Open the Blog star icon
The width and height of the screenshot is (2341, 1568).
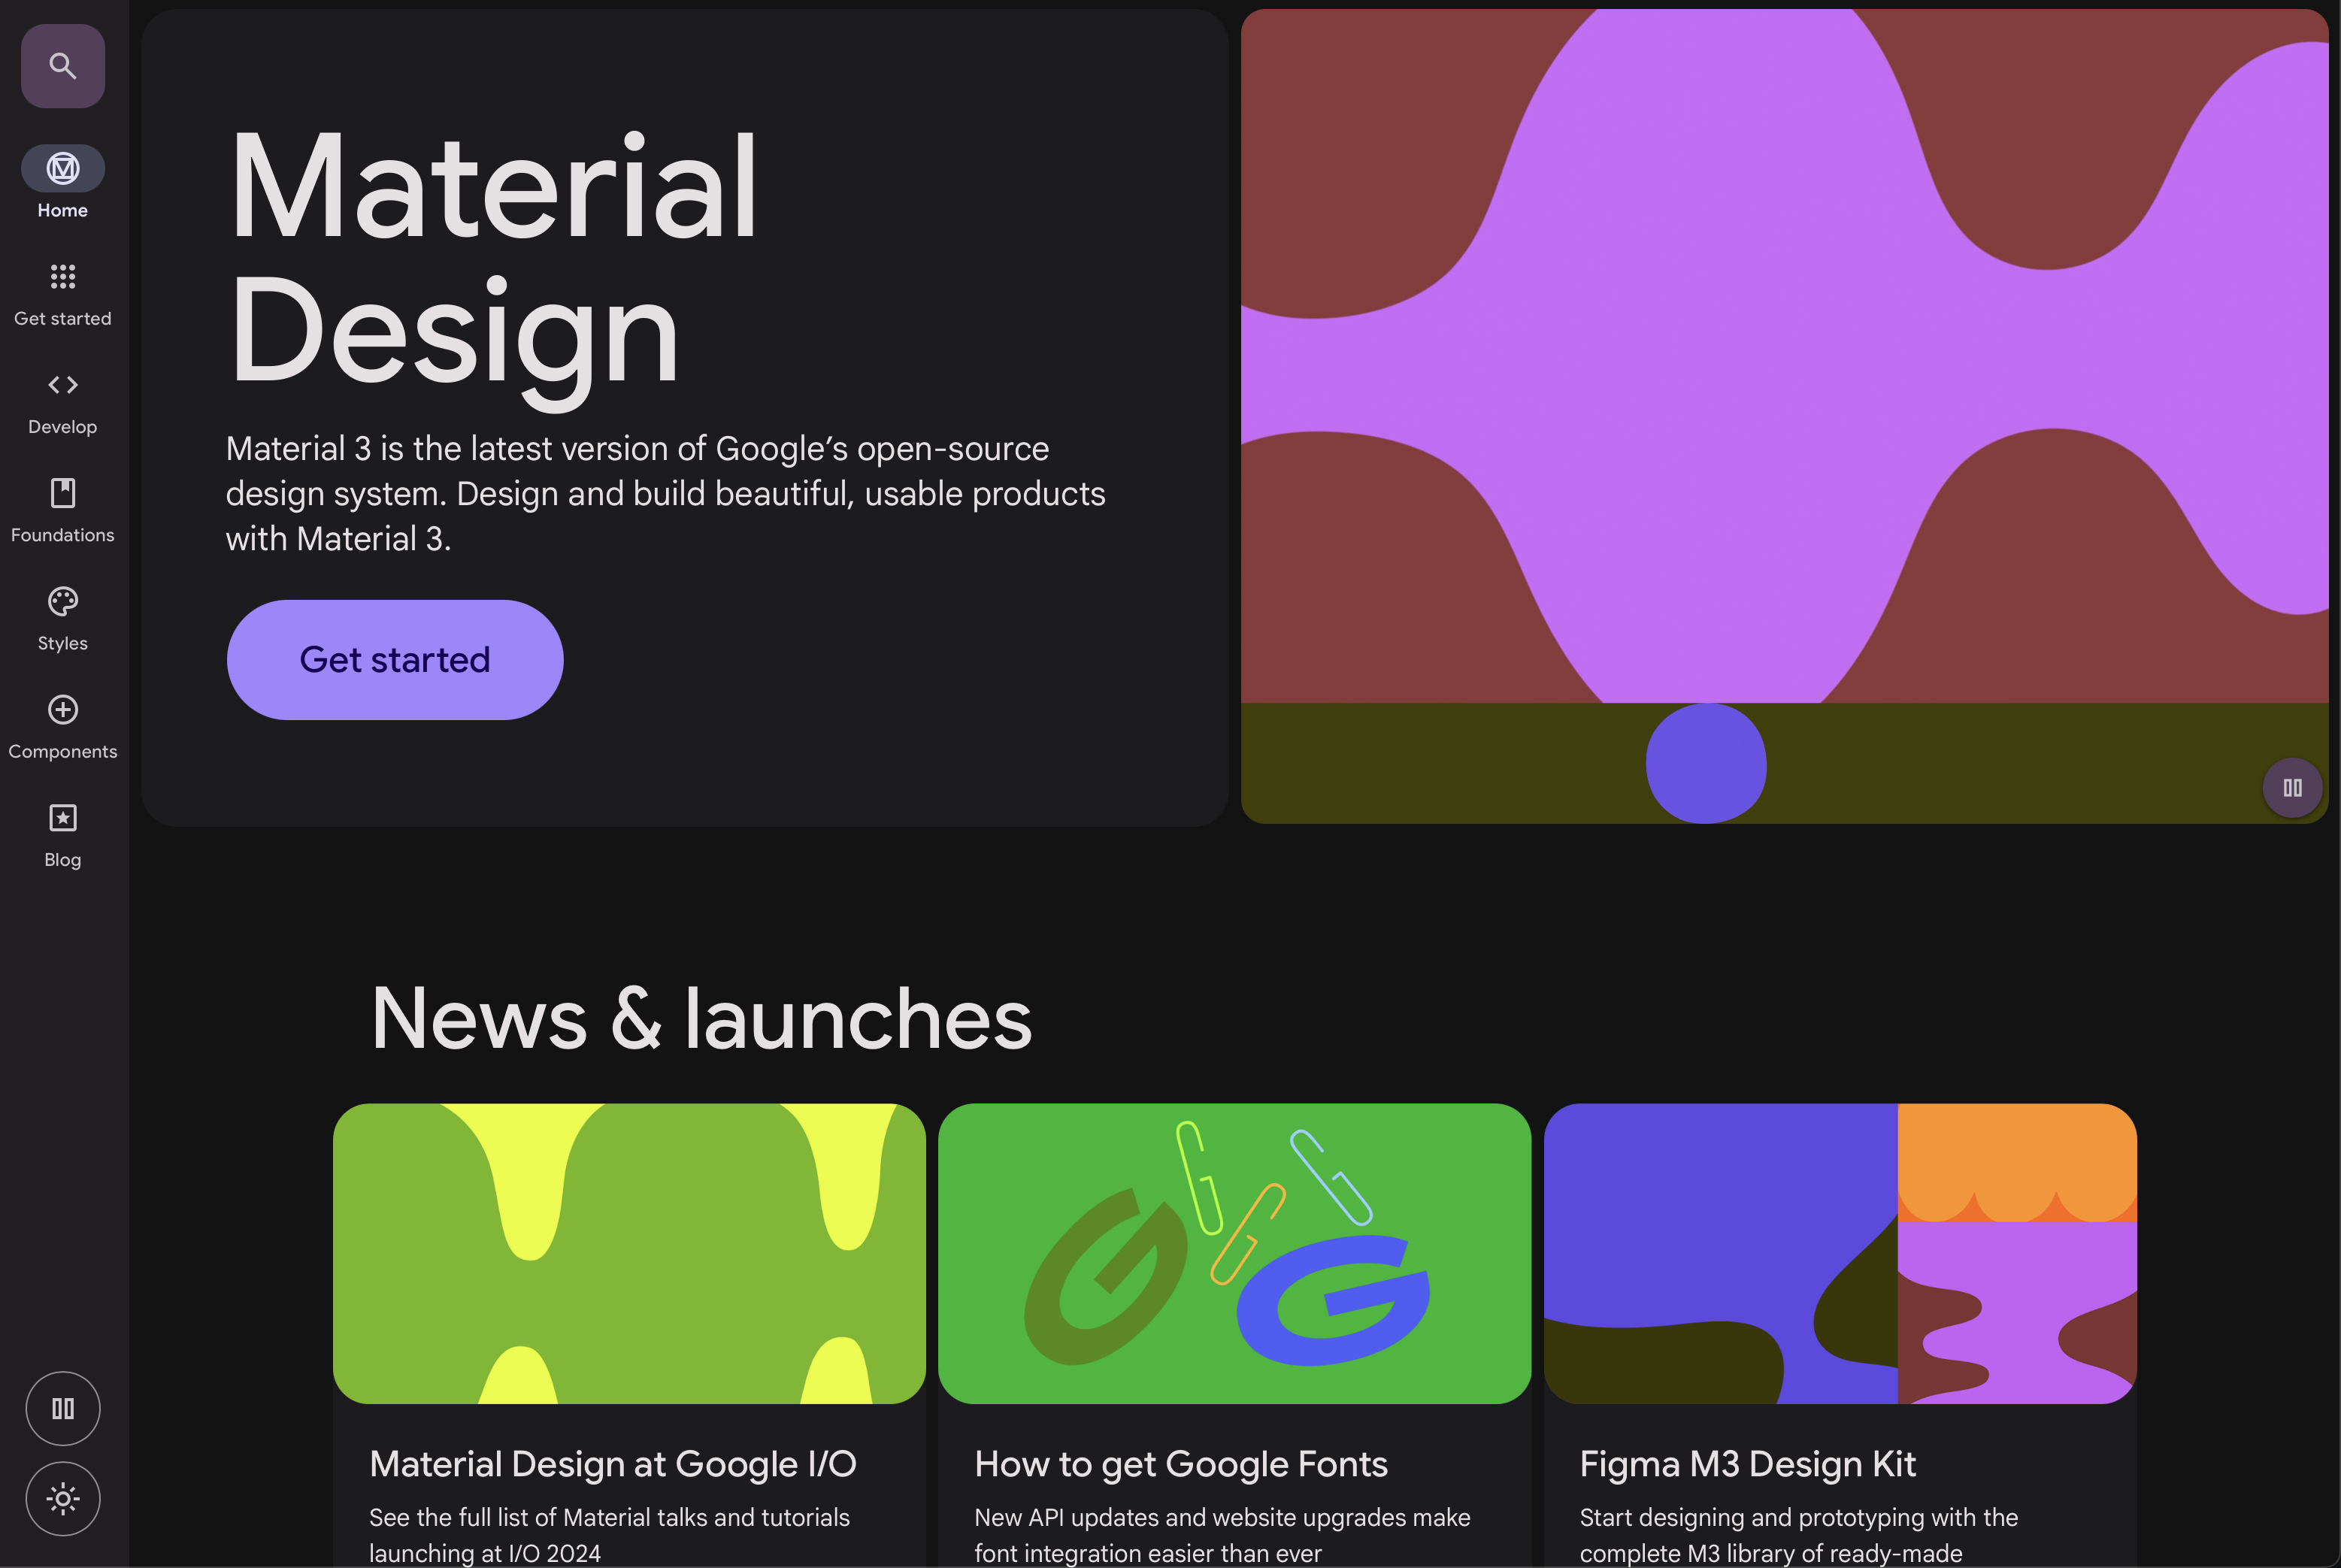coord(63,818)
